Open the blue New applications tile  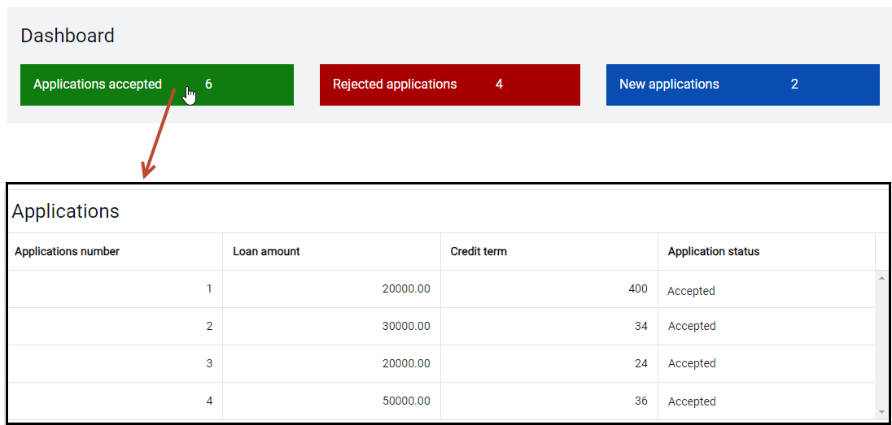point(743,85)
